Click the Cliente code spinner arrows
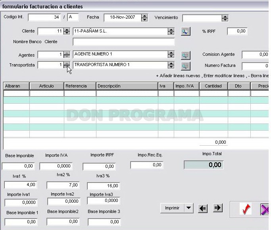Screen dimensions: 271x230 pos(67,31)
